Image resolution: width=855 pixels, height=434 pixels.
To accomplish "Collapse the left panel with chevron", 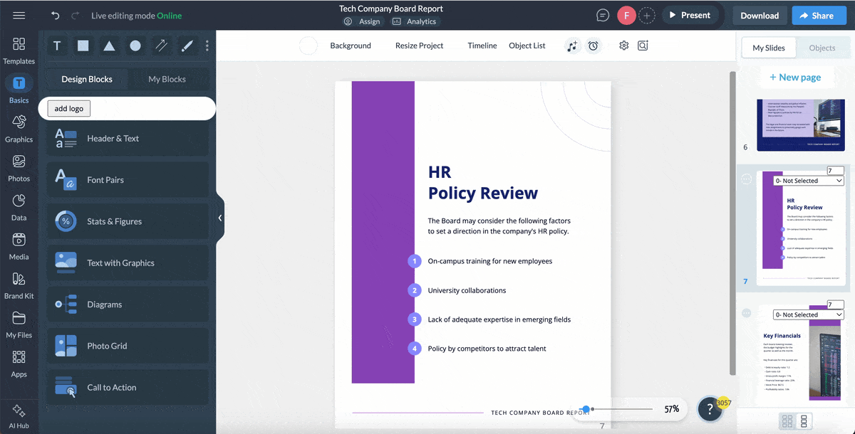I will coord(220,218).
